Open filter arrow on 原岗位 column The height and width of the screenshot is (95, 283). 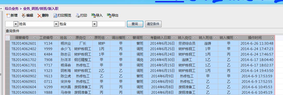pos(90,38)
